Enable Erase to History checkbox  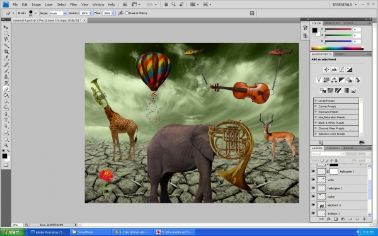click(x=127, y=13)
